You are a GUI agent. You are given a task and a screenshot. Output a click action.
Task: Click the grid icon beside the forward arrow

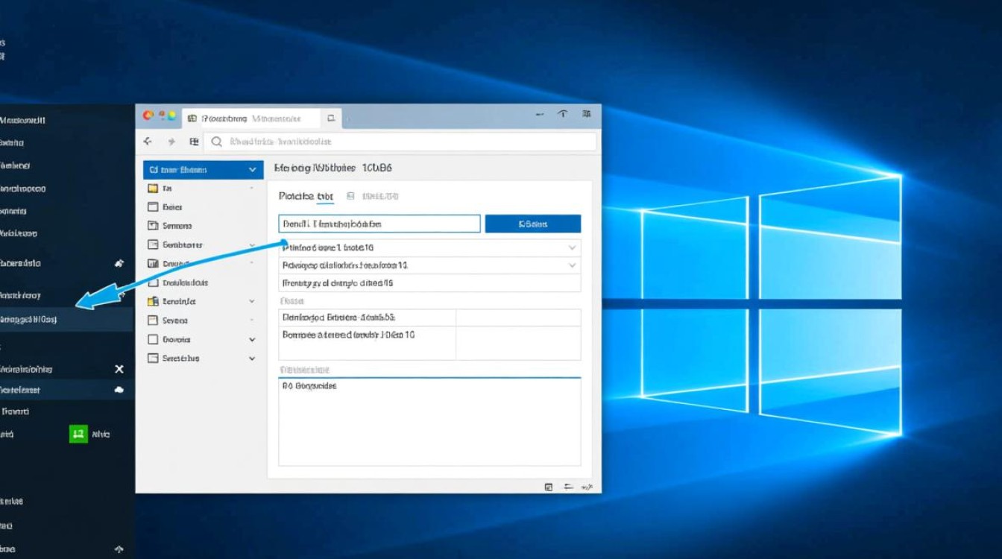(x=194, y=142)
